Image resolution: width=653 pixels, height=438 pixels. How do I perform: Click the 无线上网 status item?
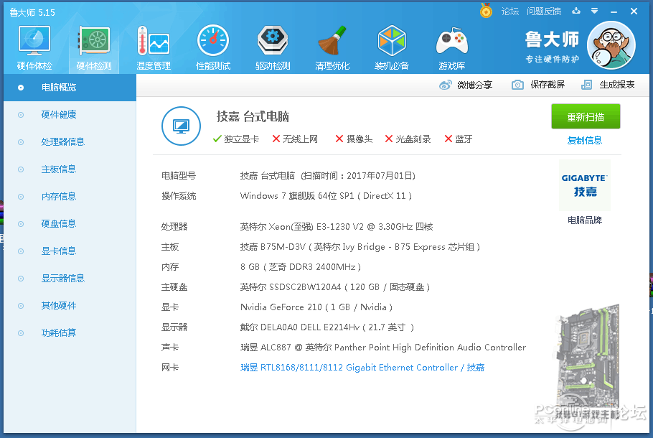(295, 139)
